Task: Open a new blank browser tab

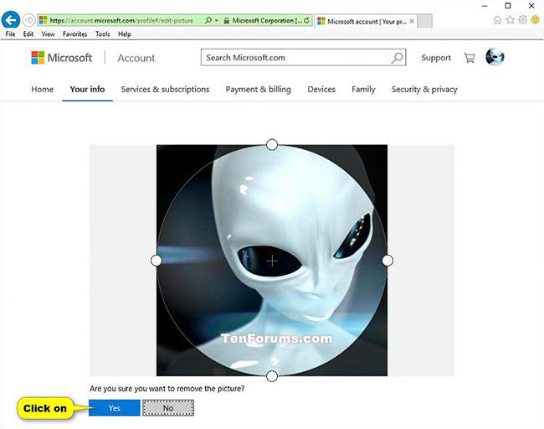Action: (424, 21)
